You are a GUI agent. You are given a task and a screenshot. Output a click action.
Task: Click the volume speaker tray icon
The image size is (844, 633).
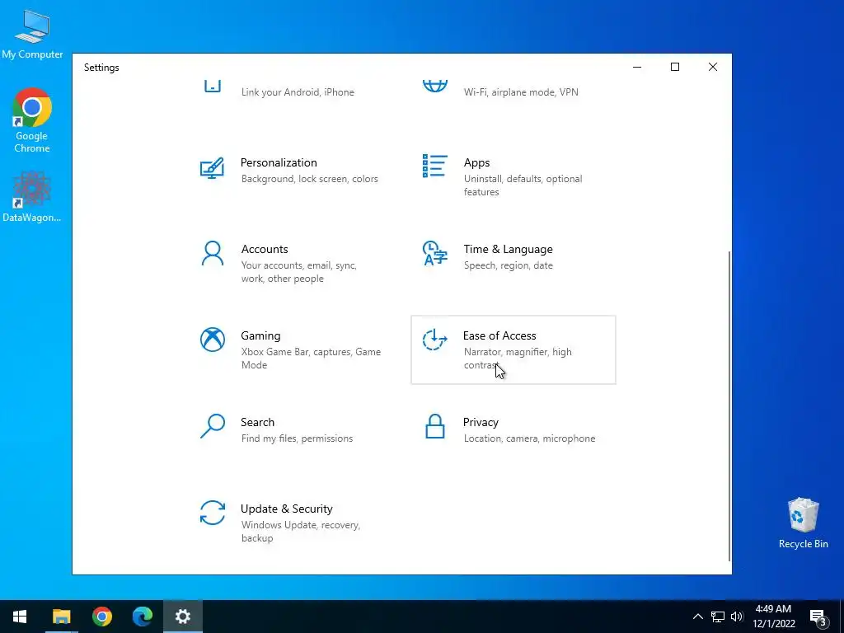click(737, 617)
